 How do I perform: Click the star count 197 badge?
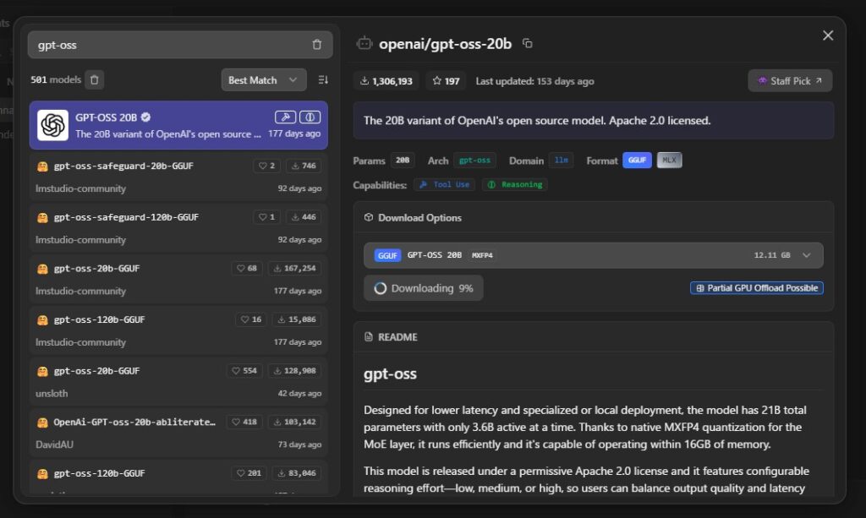pos(447,81)
